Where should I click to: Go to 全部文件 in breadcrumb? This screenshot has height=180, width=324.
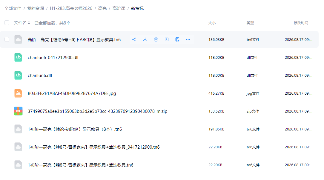click(x=13, y=8)
